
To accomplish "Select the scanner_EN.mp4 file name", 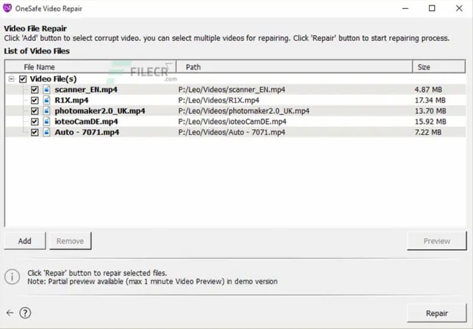I will (x=86, y=89).
